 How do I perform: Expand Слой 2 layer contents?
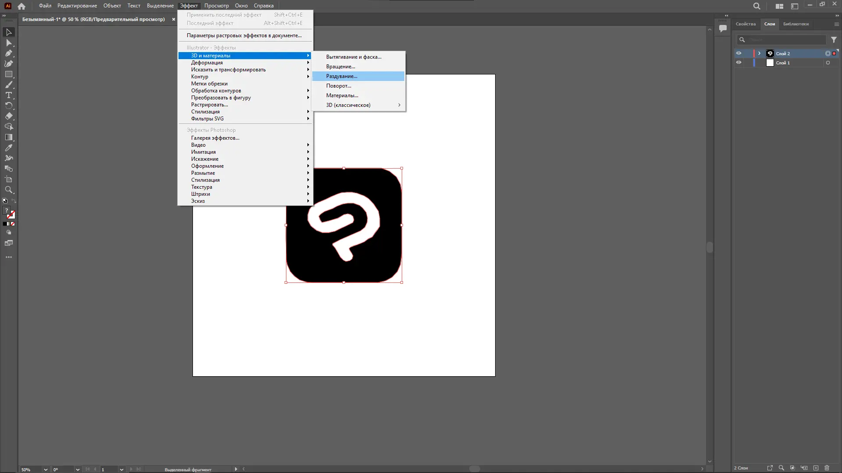tap(759, 53)
